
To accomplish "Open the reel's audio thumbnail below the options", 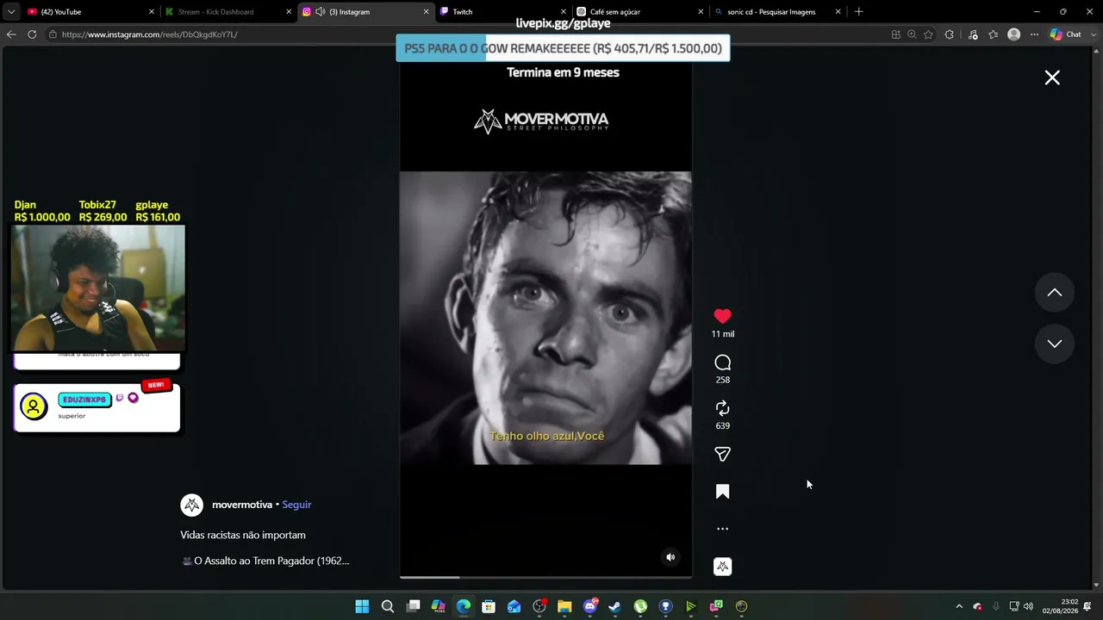I will click(x=722, y=566).
